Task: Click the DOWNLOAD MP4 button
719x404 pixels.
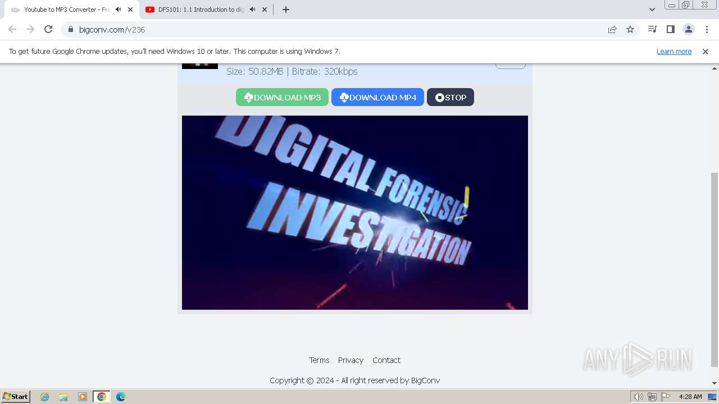Action: (377, 97)
